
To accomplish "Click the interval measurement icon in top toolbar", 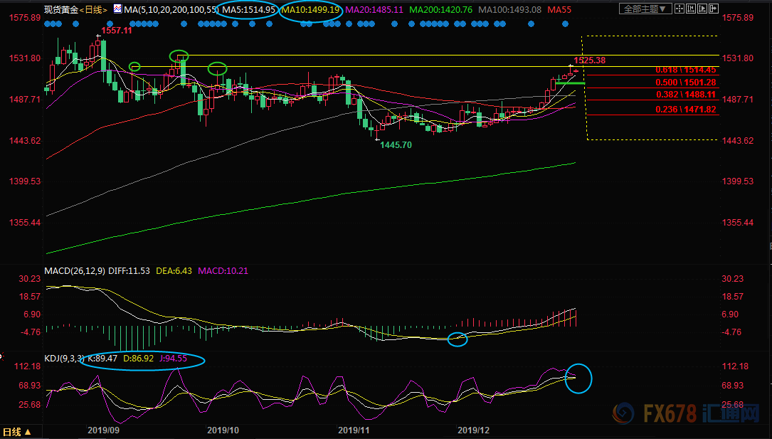I will 691,9.
